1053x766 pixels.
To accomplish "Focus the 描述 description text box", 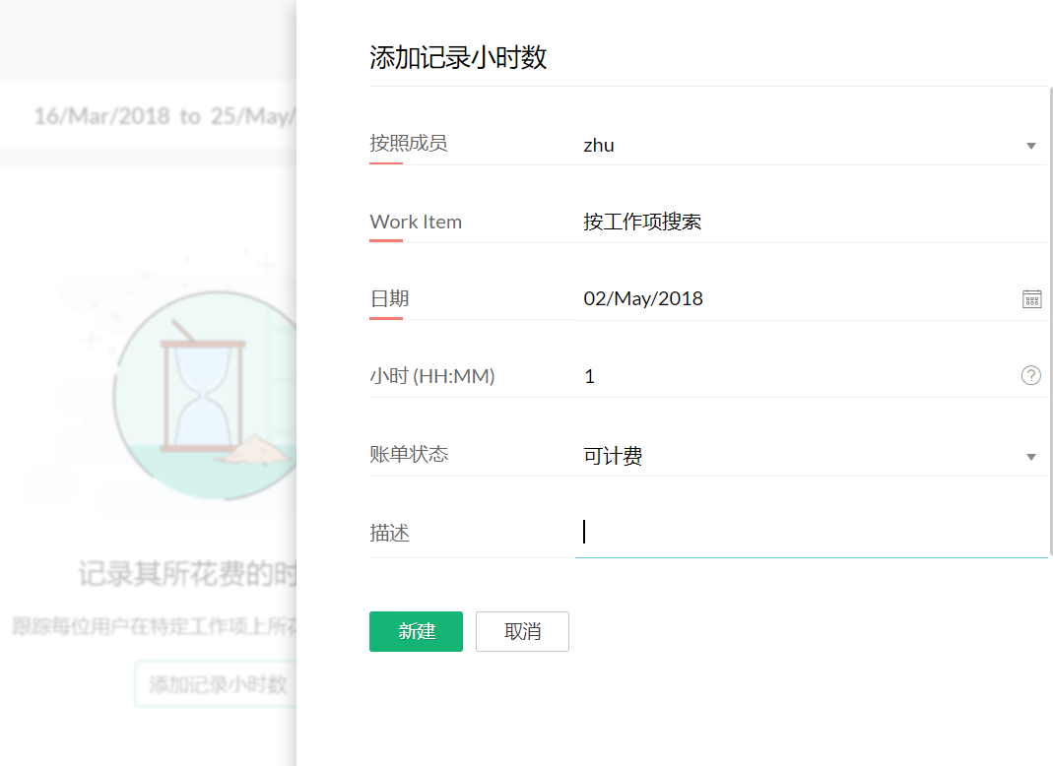I will 808,533.
